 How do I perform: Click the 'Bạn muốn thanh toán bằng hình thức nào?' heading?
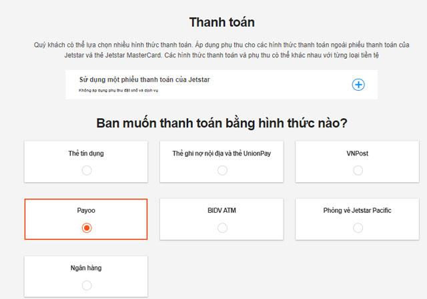(x=222, y=123)
